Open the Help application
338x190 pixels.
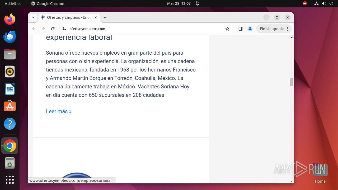[10, 124]
